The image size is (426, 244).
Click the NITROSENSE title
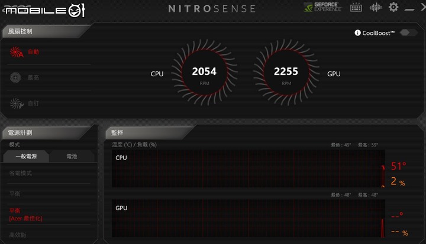coord(212,9)
